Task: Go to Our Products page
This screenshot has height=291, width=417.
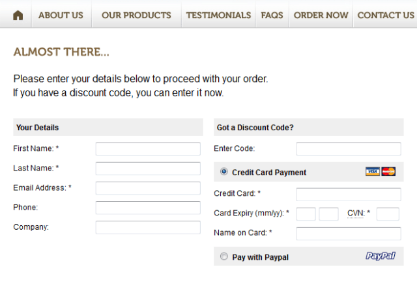Action: [x=136, y=15]
